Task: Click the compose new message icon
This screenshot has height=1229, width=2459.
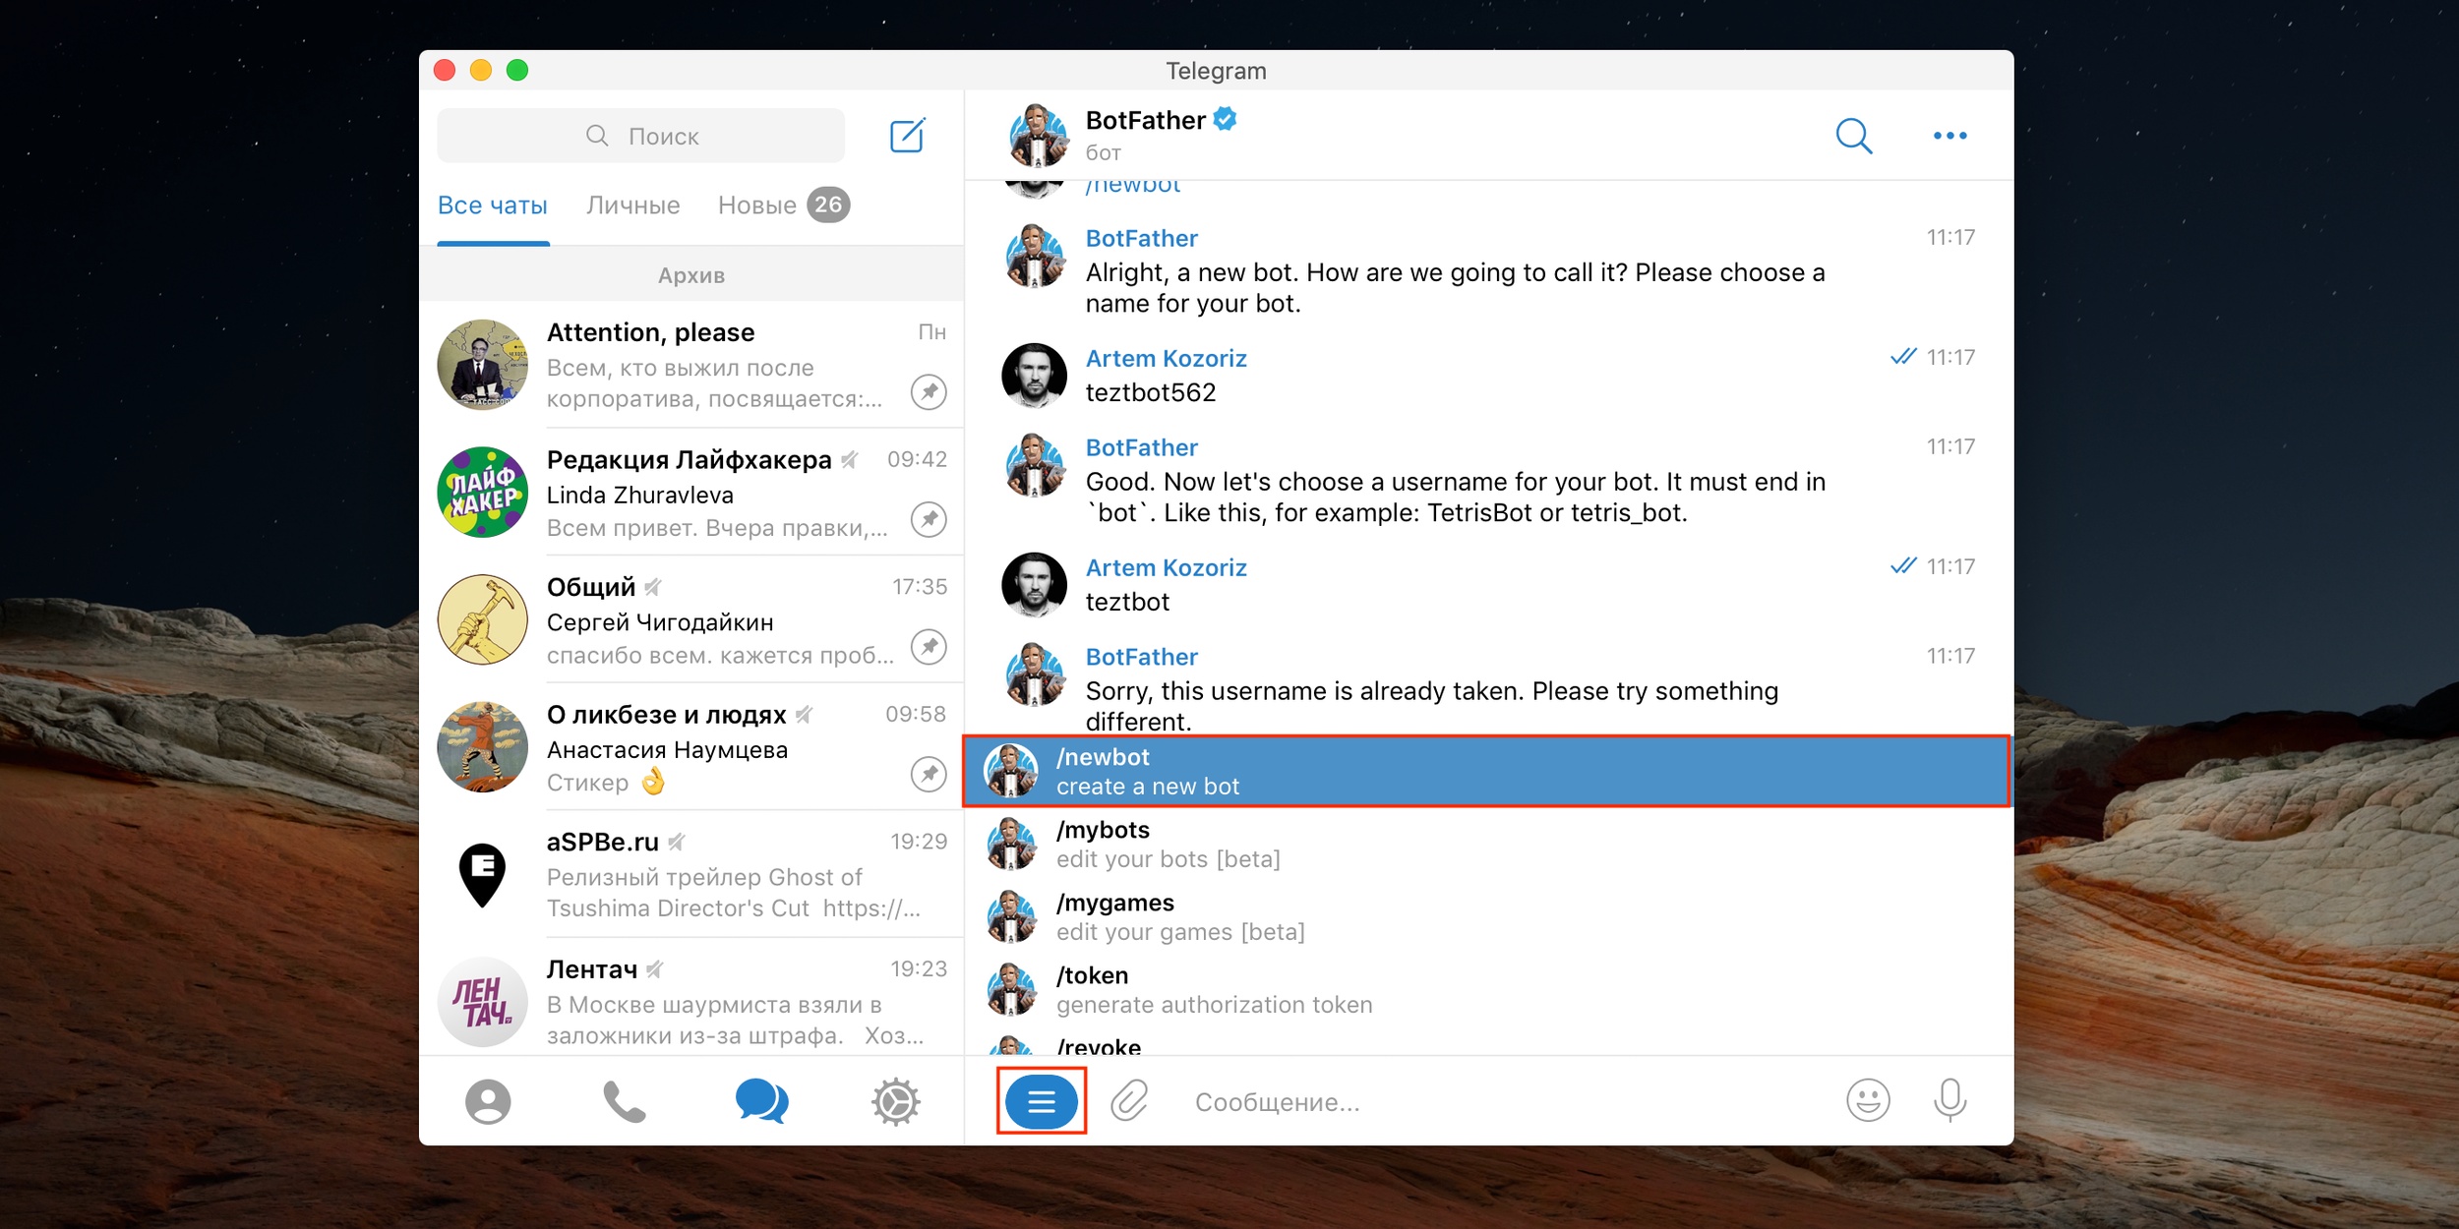Action: (907, 136)
